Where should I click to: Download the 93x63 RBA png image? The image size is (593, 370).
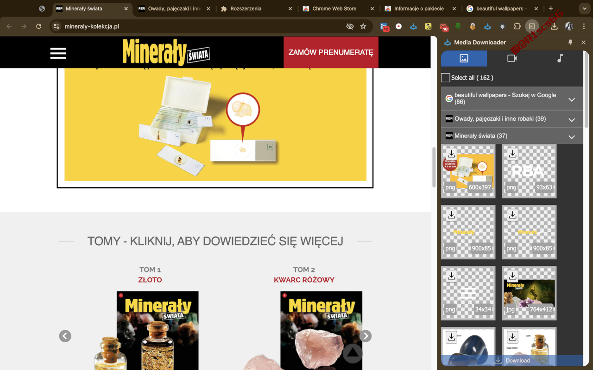pos(512,154)
